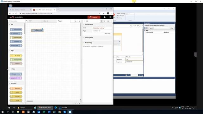Select the switch palette node
This screenshot has height=114, width=203.
click(x=16, y=92)
